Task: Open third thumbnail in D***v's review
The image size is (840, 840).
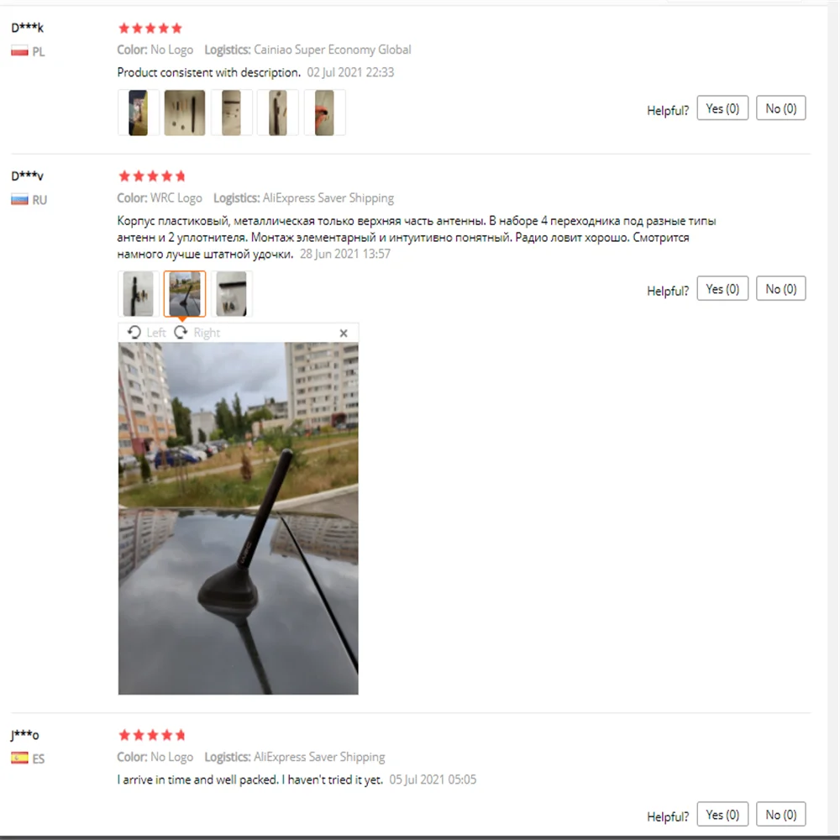Action: [232, 293]
